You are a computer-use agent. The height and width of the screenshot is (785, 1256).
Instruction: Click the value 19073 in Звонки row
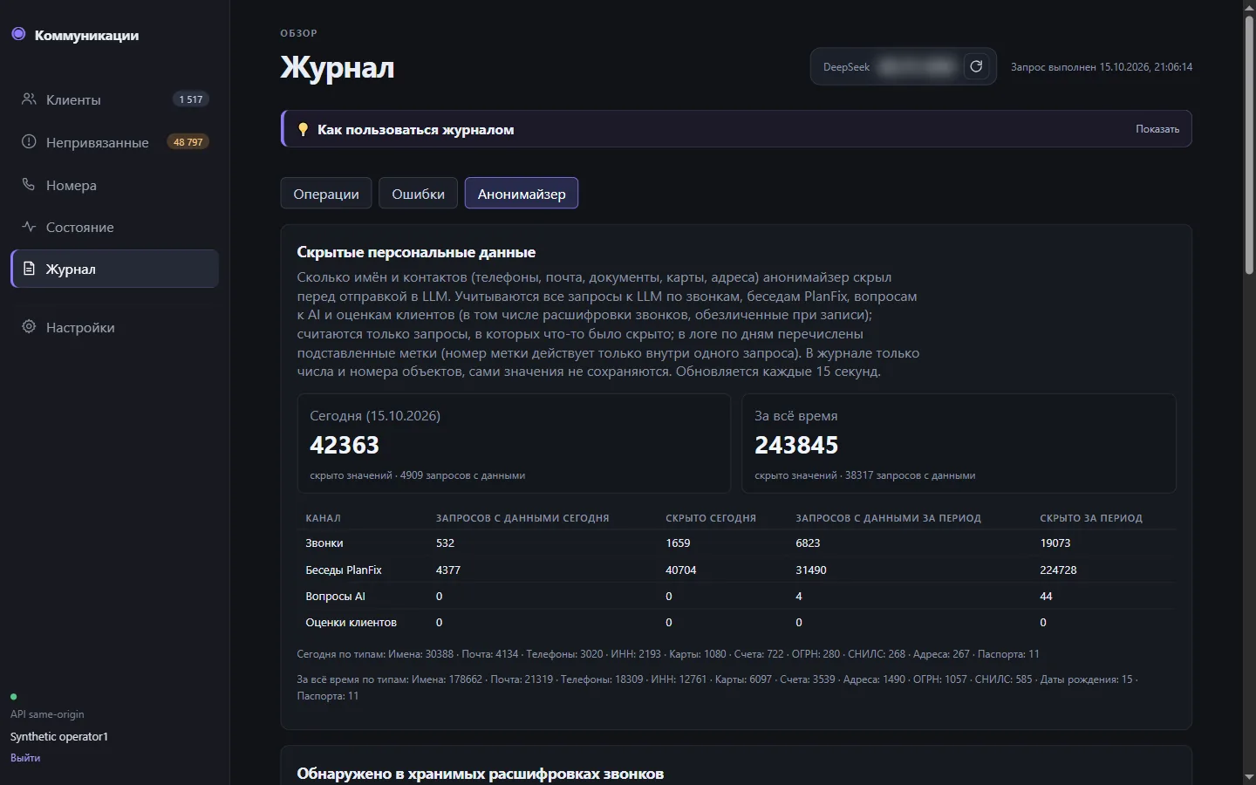point(1055,543)
